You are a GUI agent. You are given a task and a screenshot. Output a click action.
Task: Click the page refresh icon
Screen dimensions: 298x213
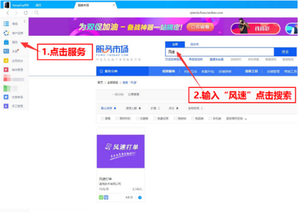[x=24, y=12]
